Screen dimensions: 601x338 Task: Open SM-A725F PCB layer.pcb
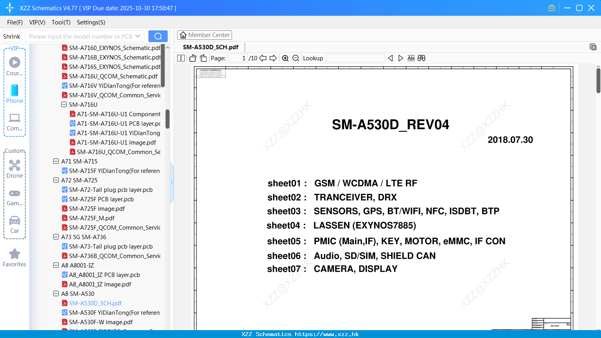click(x=97, y=199)
